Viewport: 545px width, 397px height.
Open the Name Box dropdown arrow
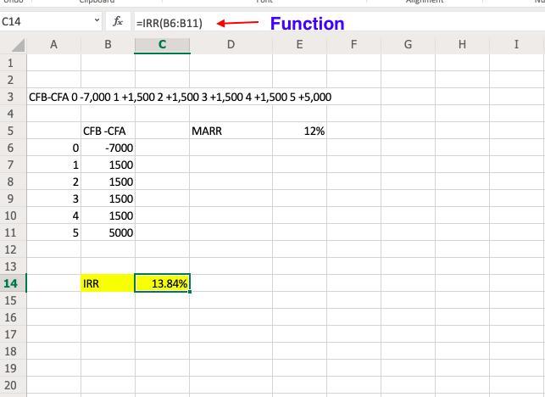tap(97, 20)
